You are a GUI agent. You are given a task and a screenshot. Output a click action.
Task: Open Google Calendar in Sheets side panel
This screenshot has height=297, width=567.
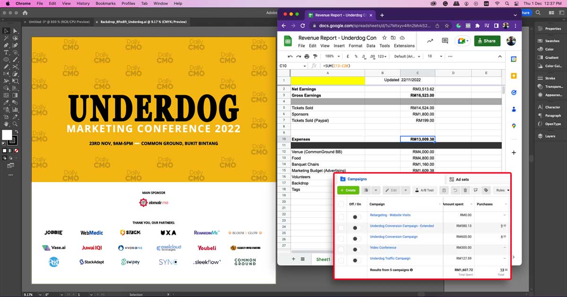coord(513,59)
